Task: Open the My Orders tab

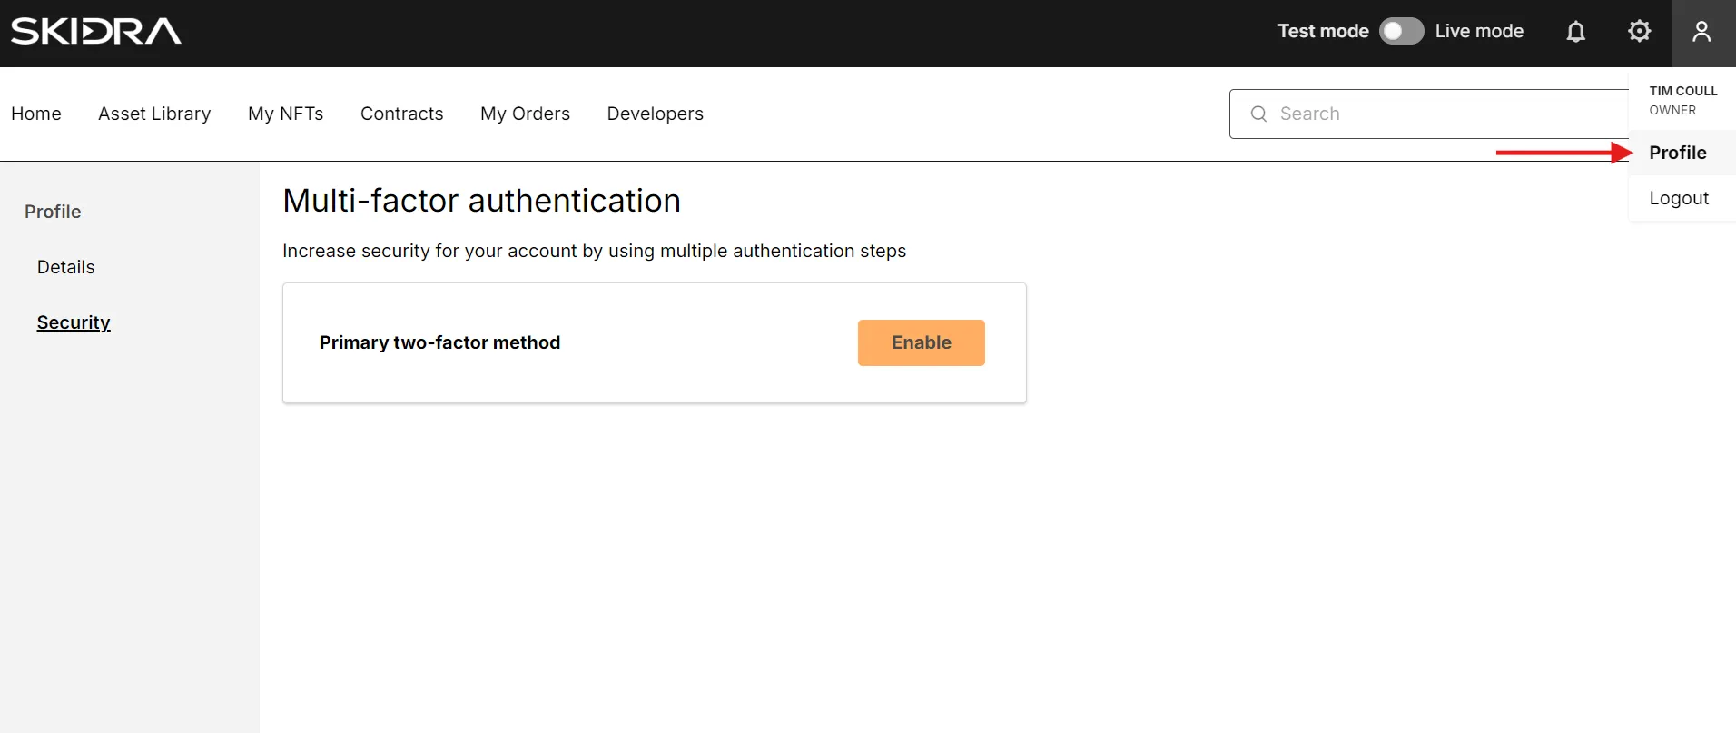Action: [526, 114]
